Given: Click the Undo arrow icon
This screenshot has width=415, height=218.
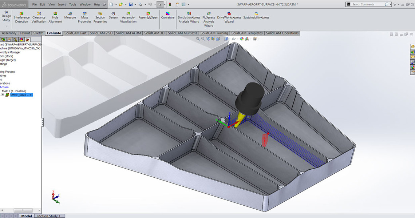Looking at the screenshot, I should coord(150,4).
